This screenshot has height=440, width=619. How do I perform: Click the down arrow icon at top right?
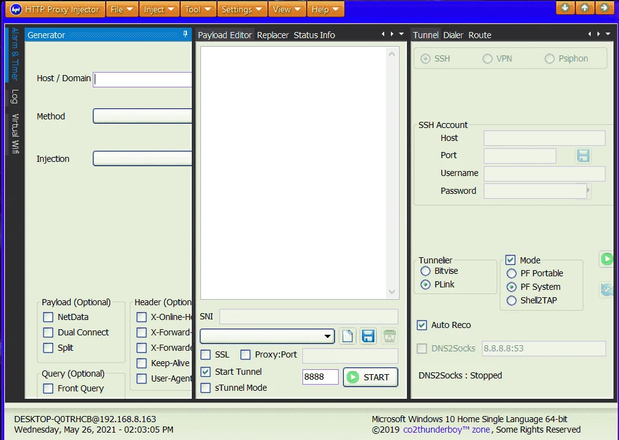click(x=565, y=8)
